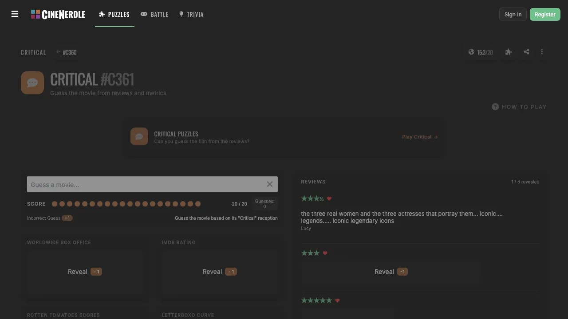Click the Sign In button
This screenshot has width=568, height=319.
[x=513, y=15]
